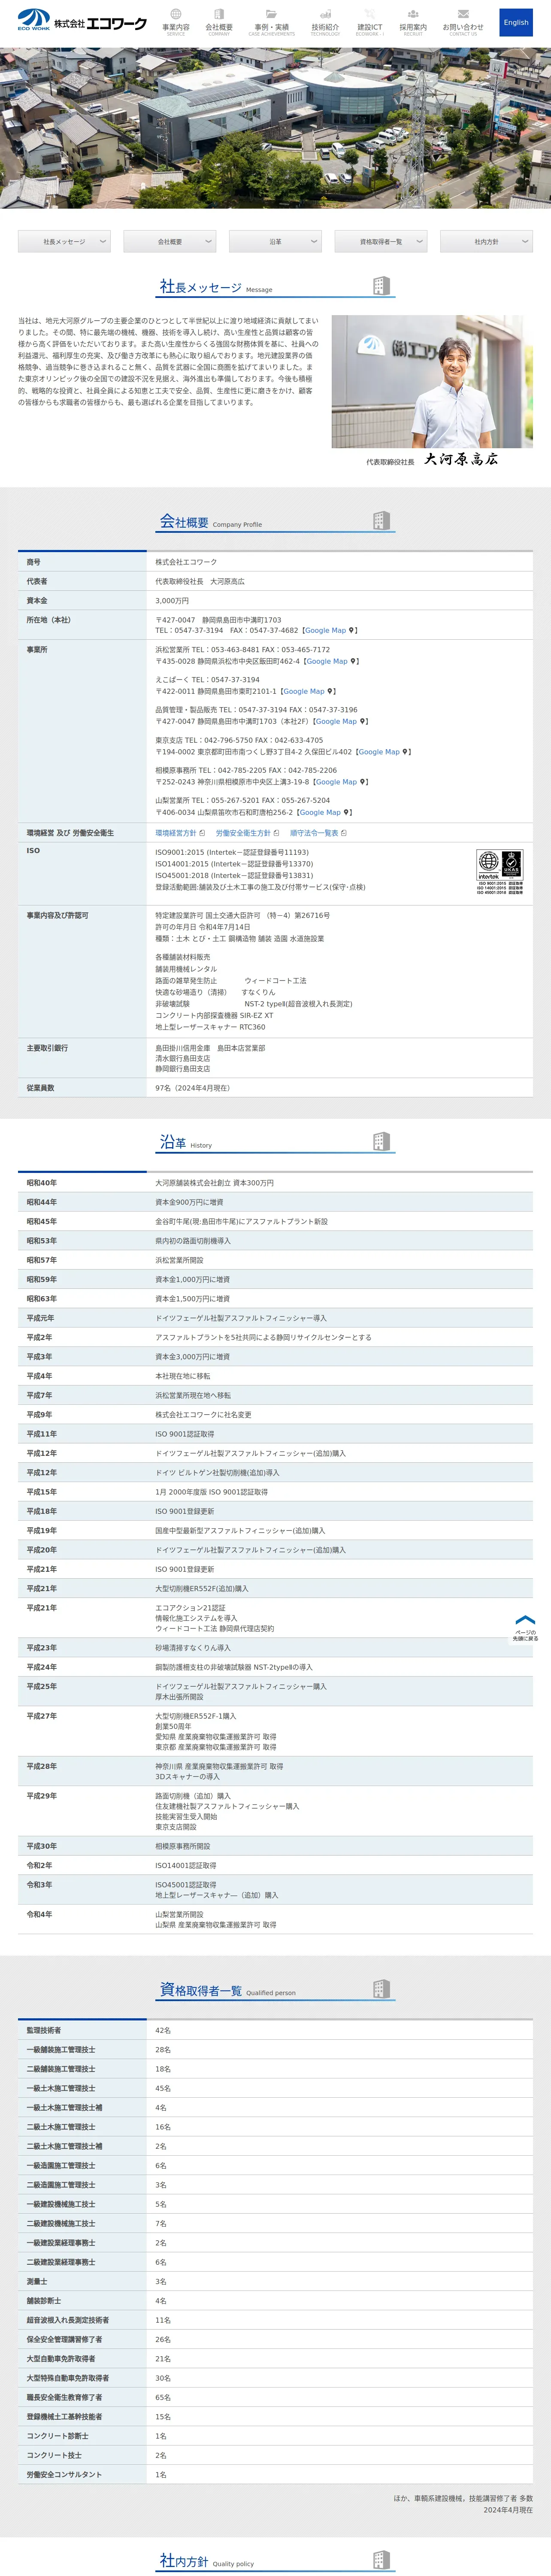Click the chart icon above 技術紹介
This screenshot has width=551, height=2576.
(325, 14)
